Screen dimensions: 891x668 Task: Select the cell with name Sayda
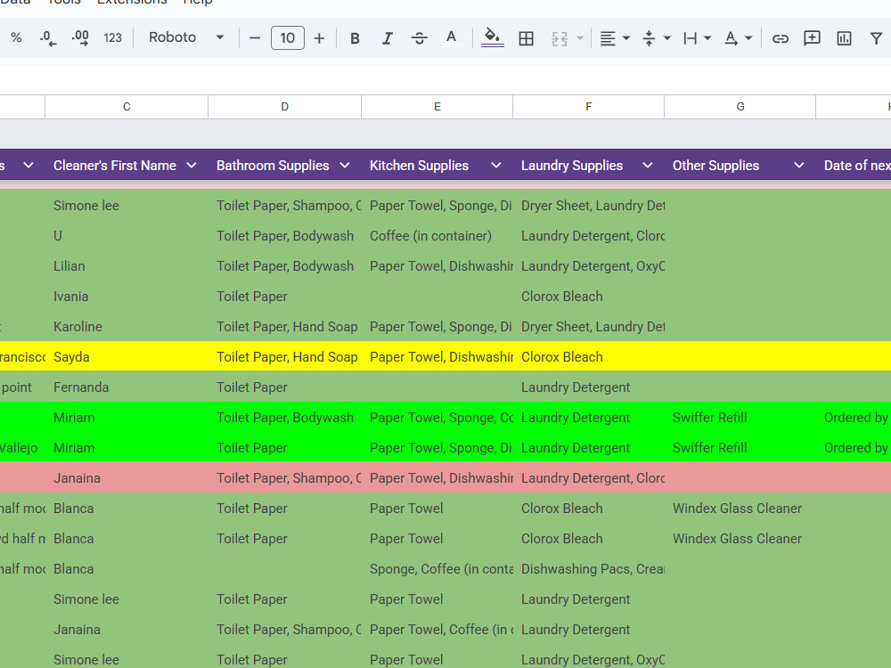(x=127, y=357)
